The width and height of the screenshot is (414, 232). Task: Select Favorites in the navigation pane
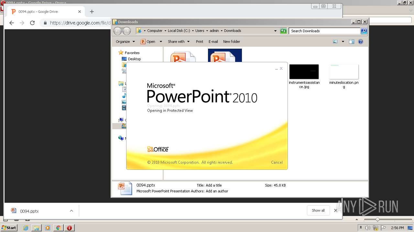click(x=132, y=53)
